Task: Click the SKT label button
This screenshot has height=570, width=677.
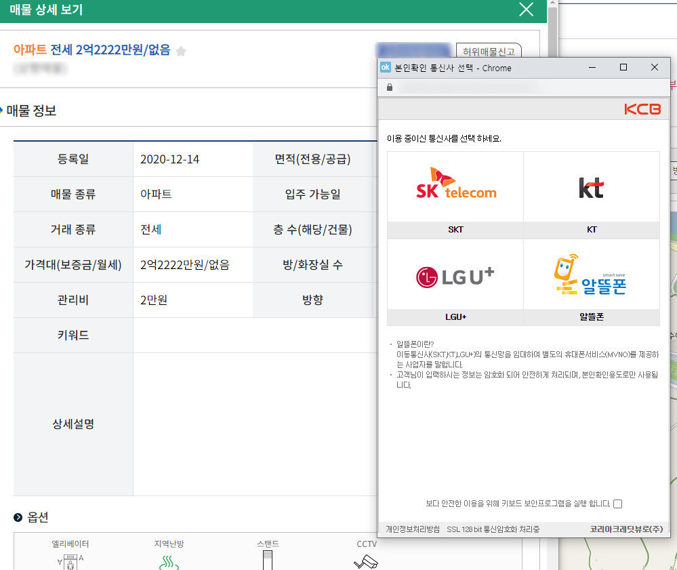Action: [x=455, y=230]
